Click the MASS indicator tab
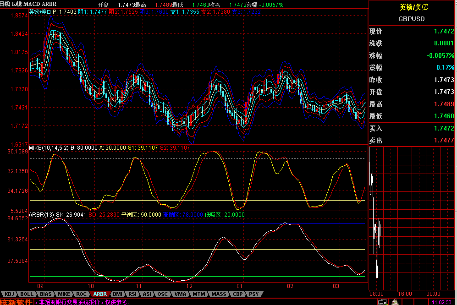The height and width of the screenshot is (305, 457). pyautogui.click(x=219, y=294)
